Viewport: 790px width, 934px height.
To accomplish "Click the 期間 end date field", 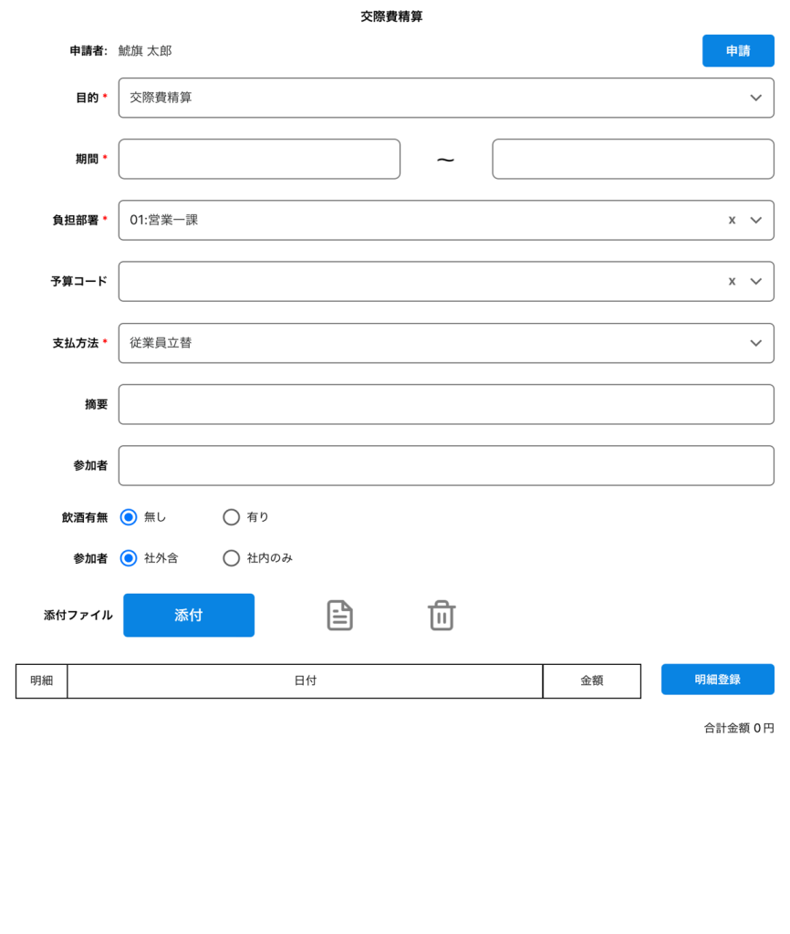I will 632,159.
